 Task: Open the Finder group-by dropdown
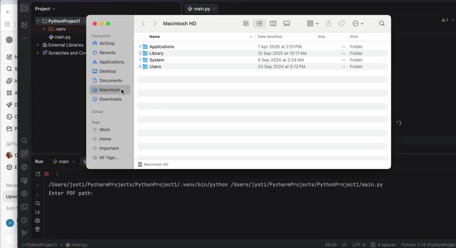tap(313, 24)
